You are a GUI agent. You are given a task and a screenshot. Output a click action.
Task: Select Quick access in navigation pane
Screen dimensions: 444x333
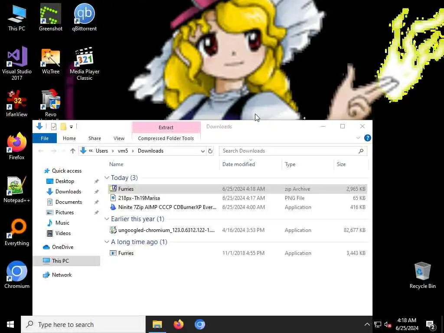67,171
